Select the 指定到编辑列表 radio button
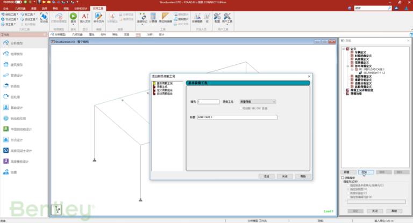 pos(348,197)
